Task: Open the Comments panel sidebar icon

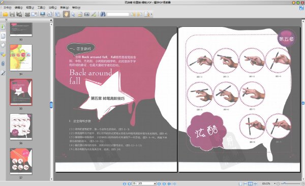Action: [x=3, y=54]
